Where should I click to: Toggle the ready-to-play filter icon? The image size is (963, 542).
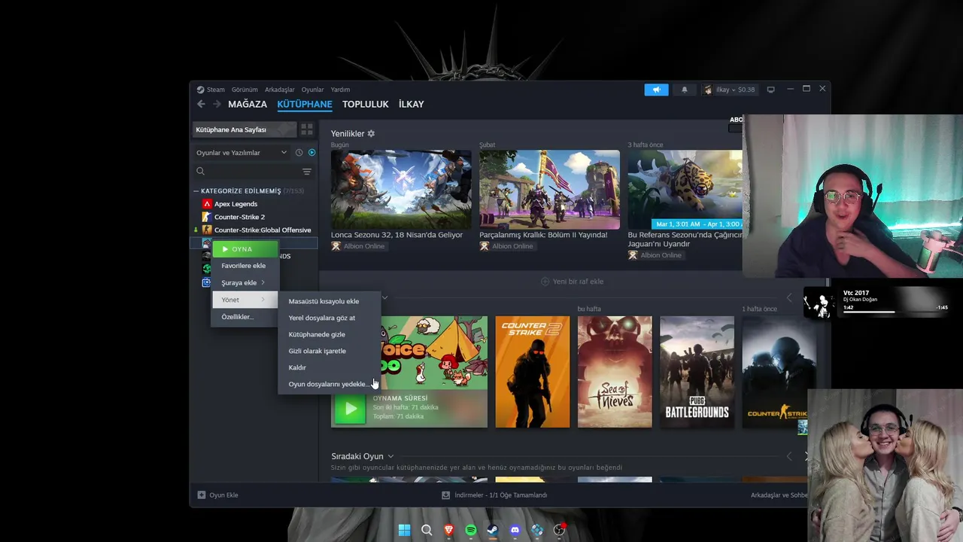click(311, 153)
